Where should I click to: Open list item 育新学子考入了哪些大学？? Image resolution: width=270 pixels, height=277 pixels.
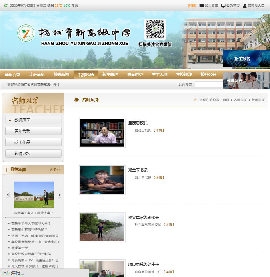31,224
